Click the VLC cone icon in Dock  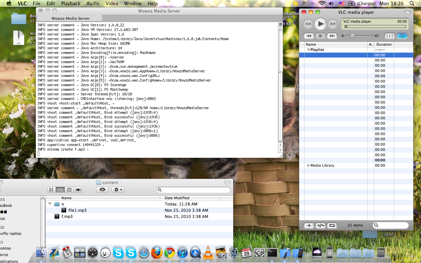pos(208,252)
